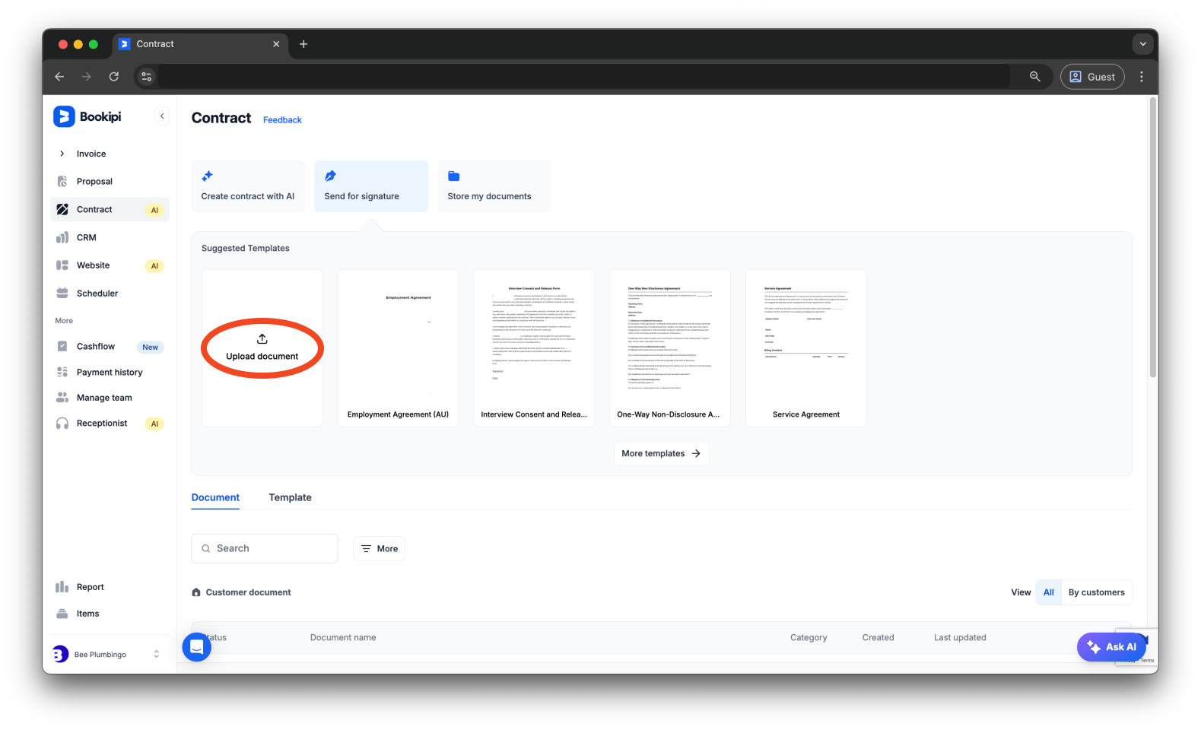Open browser three-dot menu
The height and width of the screenshot is (730, 1201).
click(x=1142, y=77)
